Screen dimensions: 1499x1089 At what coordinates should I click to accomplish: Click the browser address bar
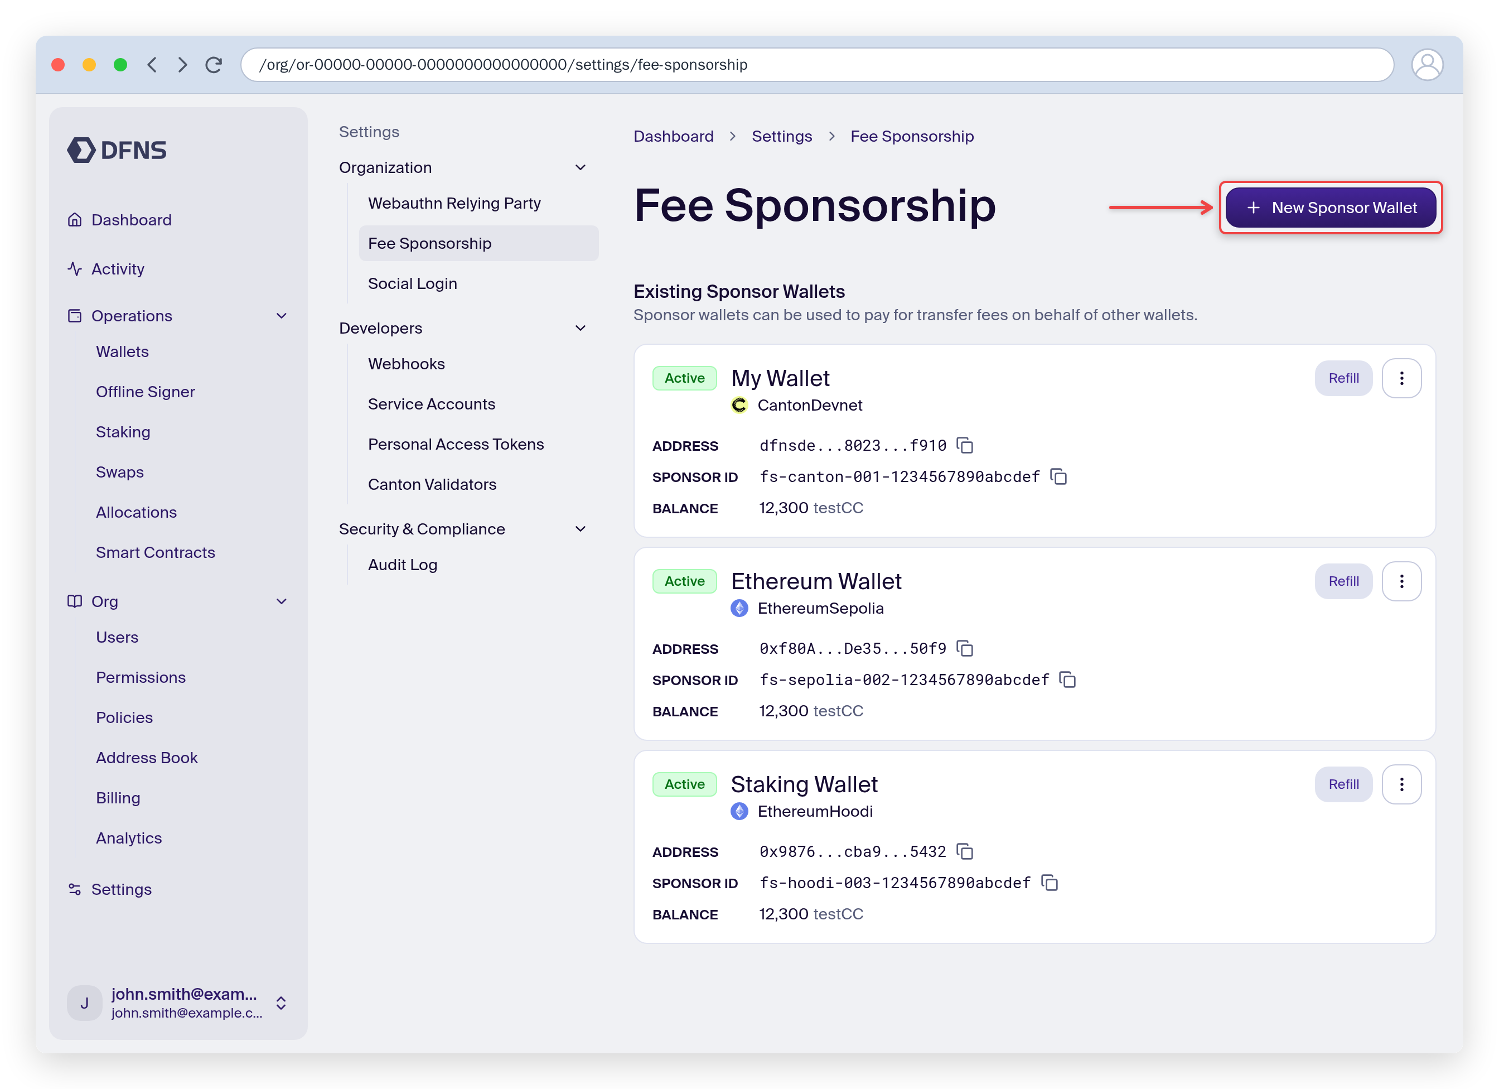pyautogui.click(x=817, y=65)
